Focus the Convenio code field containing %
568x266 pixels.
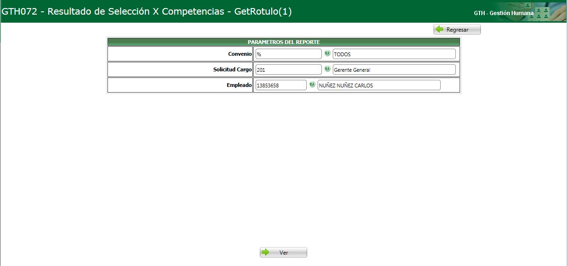(x=289, y=54)
